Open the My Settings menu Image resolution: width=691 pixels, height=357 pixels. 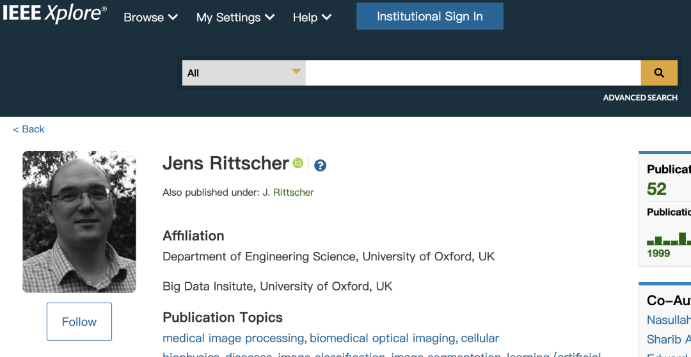pyautogui.click(x=235, y=17)
